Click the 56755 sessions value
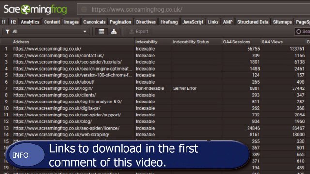Image resolution: width=310 pixels, height=174 pixels. tap(253, 49)
